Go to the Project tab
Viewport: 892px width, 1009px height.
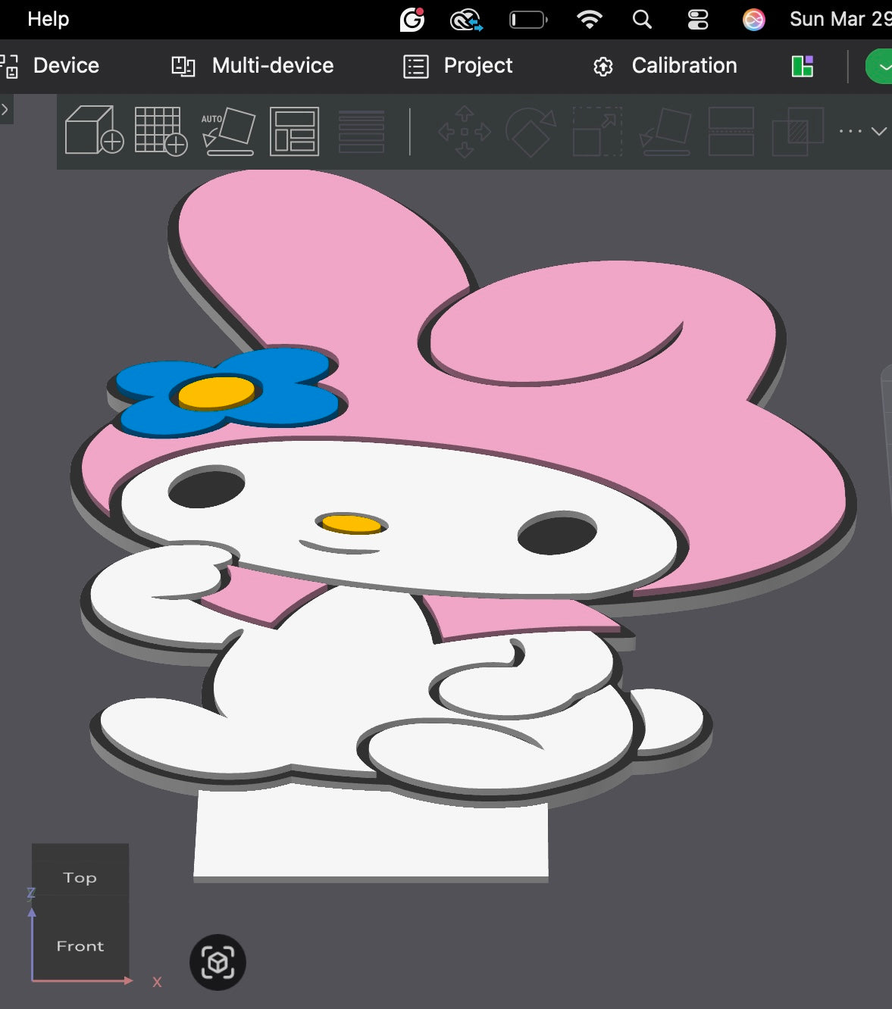[x=458, y=66]
